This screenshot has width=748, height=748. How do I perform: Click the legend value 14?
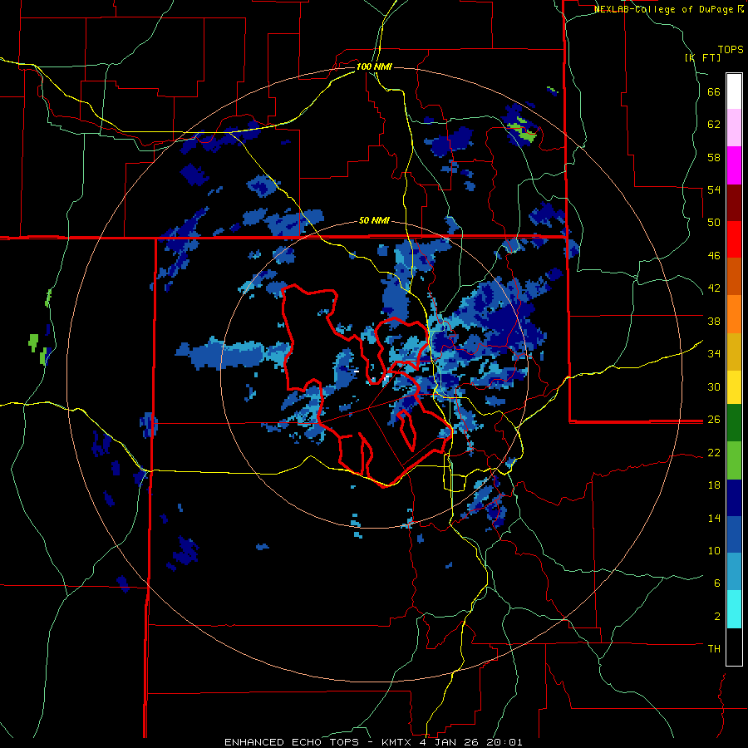pos(714,518)
